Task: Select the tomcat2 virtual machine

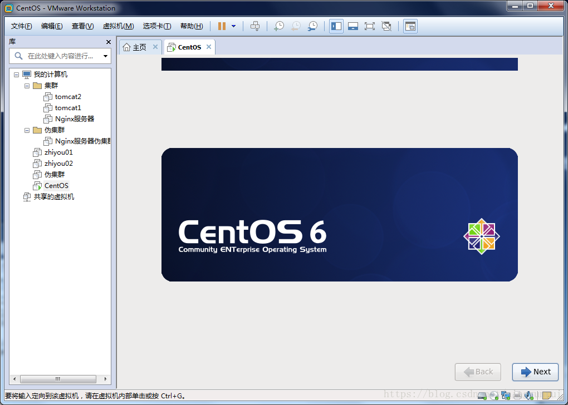Action: point(68,97)
